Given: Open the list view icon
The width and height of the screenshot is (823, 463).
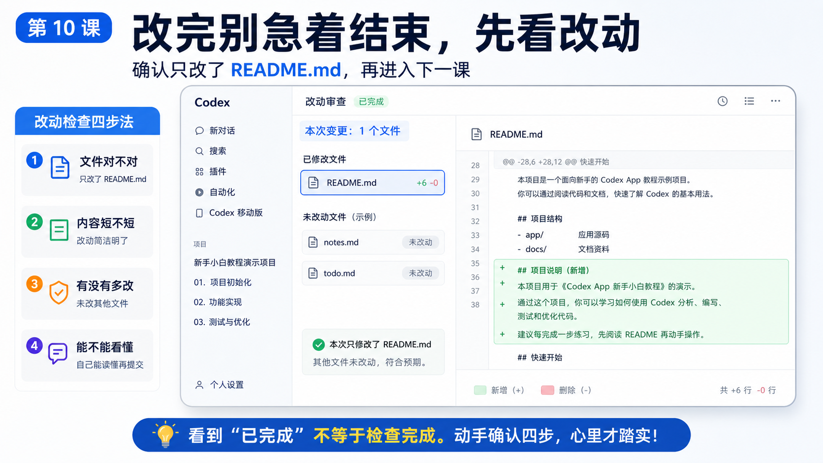Looking at the screenshot, I should pos(749,101).
